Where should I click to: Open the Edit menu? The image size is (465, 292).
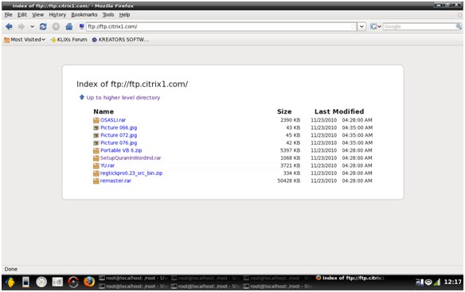tap(22, 15)
